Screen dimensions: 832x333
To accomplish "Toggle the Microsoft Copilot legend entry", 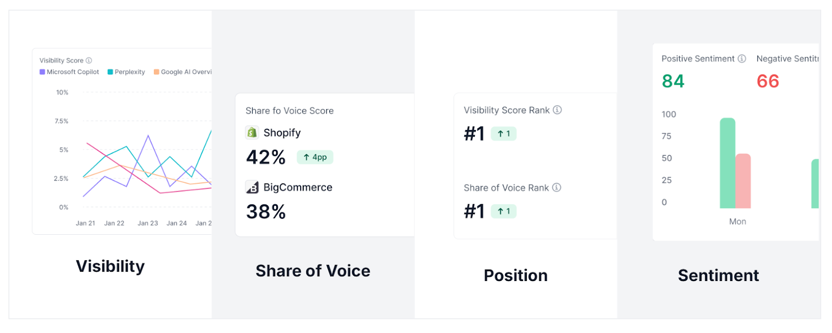I will click(x=69, y=72).
